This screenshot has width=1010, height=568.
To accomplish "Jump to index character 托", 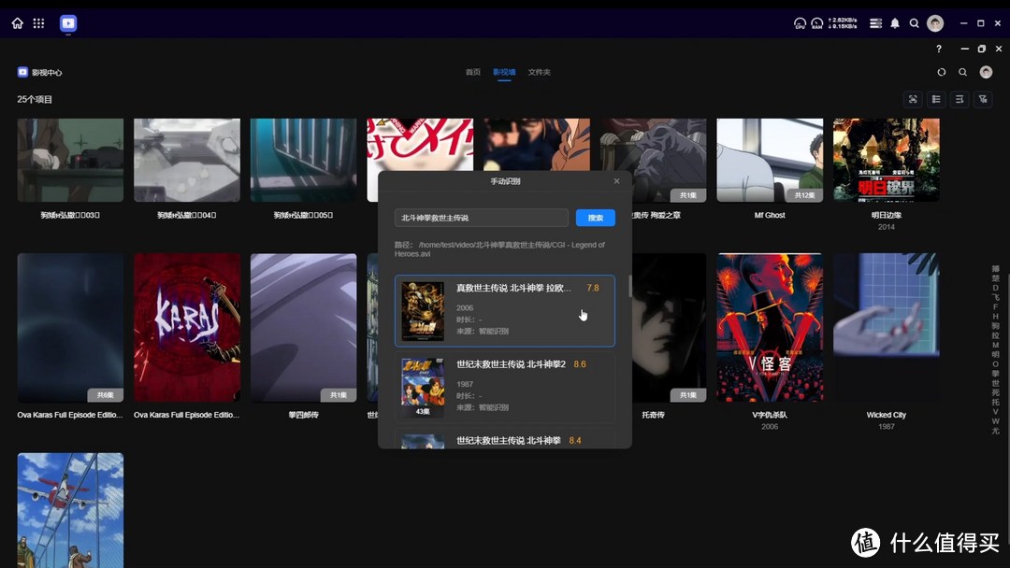I will click(995, 402).
